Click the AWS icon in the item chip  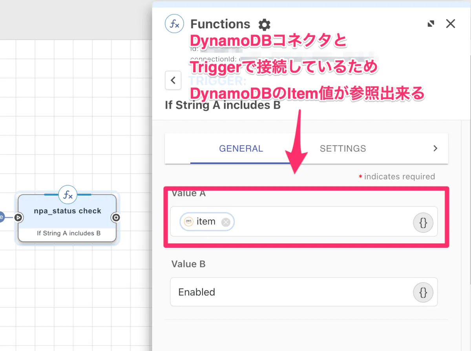(189, 222)
